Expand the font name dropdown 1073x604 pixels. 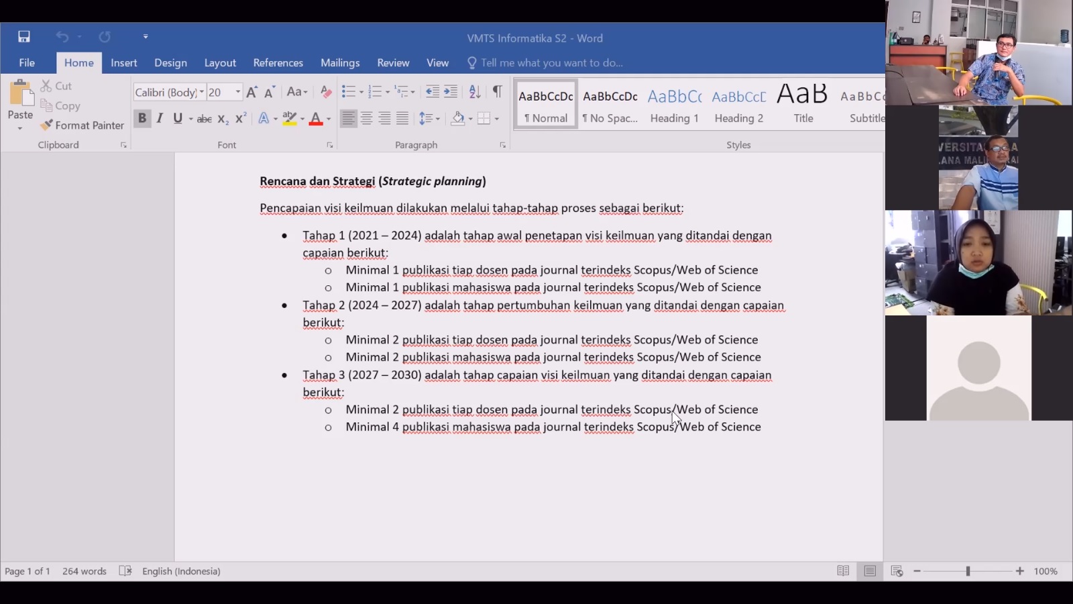tap(201, 93)
